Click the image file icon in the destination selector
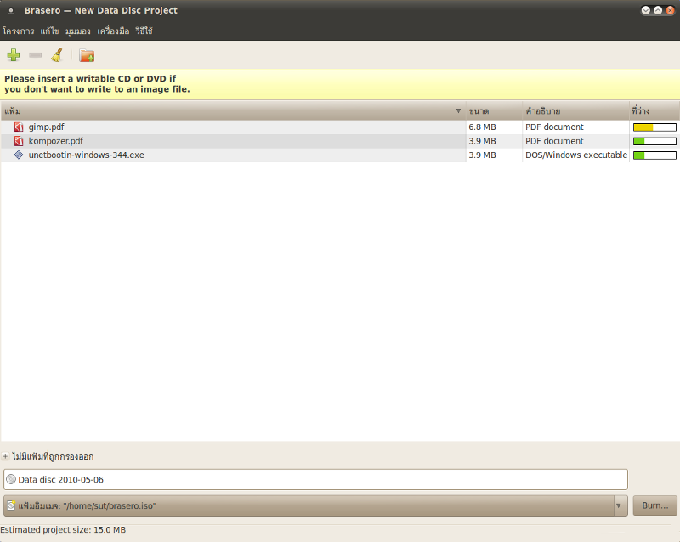The width and height of the screenshot is (680, 542). (11, 505)
